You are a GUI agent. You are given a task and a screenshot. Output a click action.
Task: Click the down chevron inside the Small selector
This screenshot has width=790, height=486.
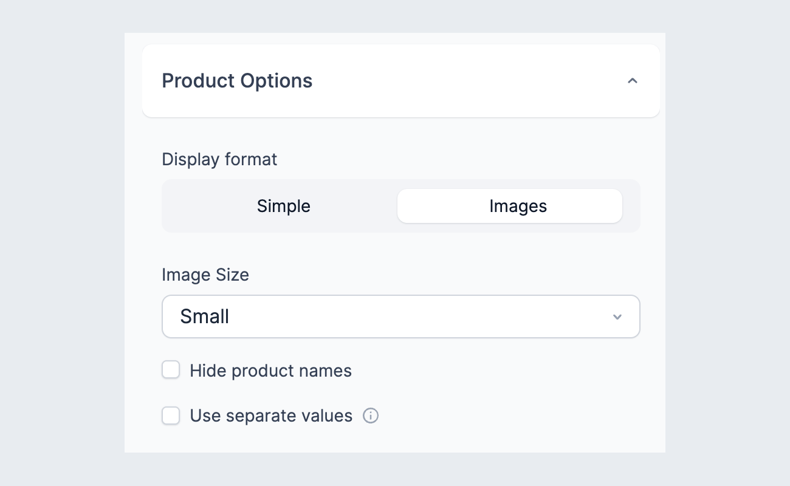tap(617, 317)
